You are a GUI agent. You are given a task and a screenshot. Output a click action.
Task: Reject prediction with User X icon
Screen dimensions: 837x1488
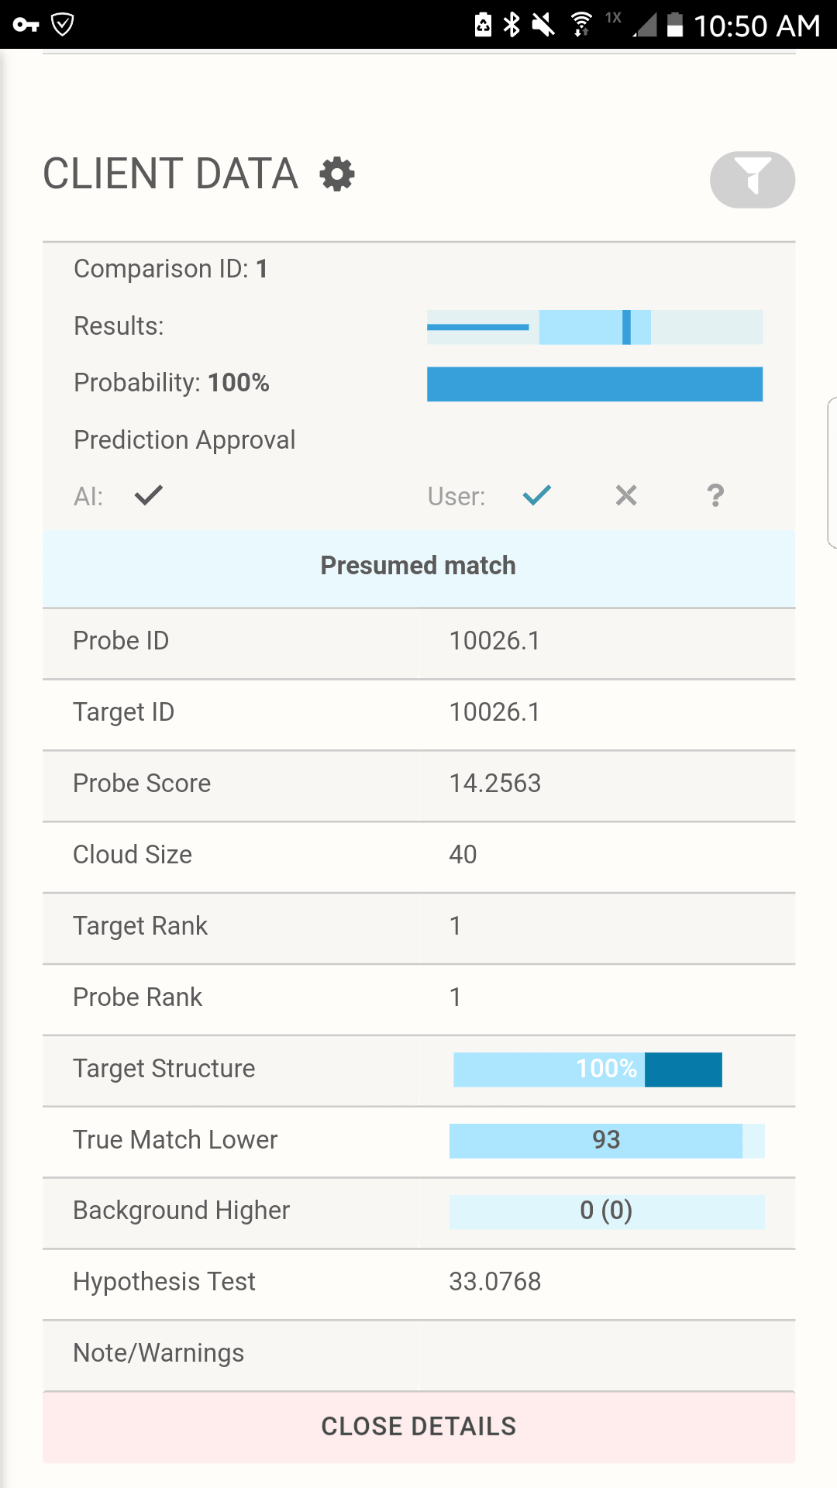point(626,495)
